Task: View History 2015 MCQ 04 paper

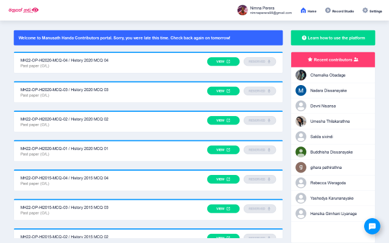Action: coord(223,179)
